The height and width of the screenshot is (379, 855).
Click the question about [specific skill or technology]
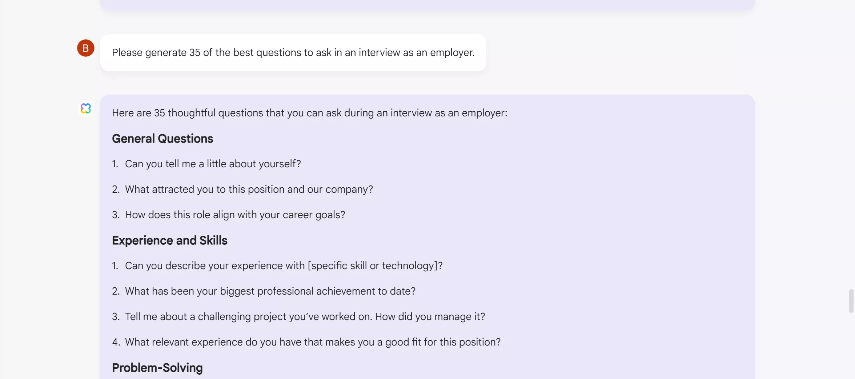(x=284, y=266)
